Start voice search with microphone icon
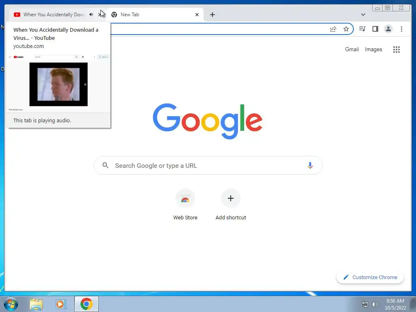 coord(310,165)
